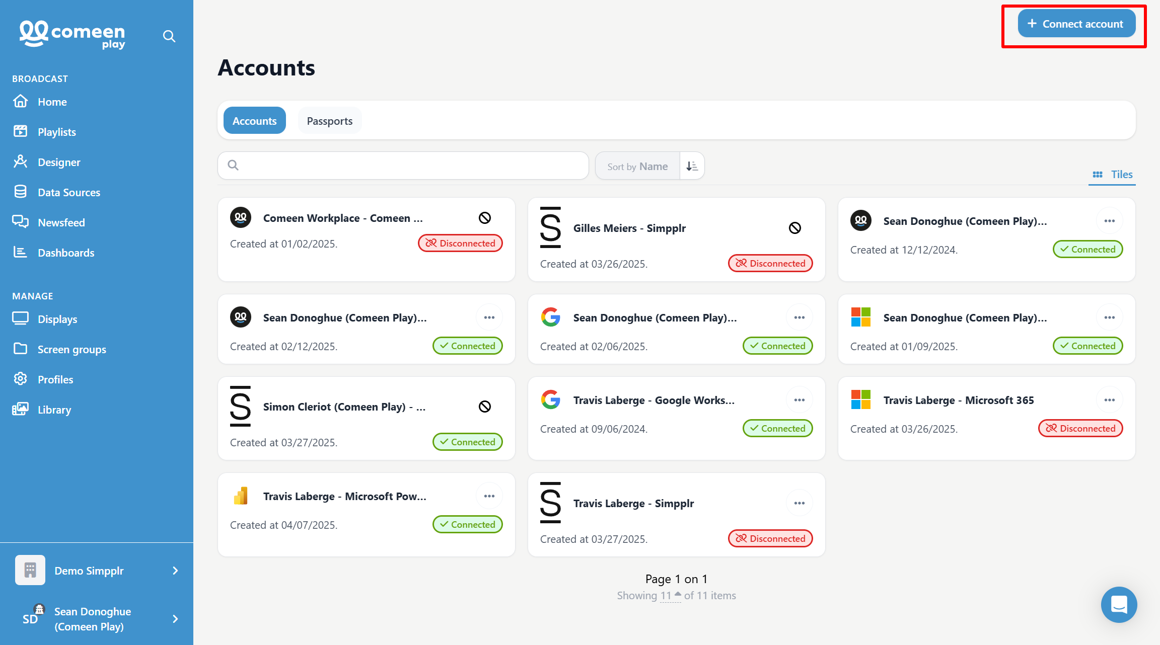Toggle the sort order direction icon

coord(692,166)
